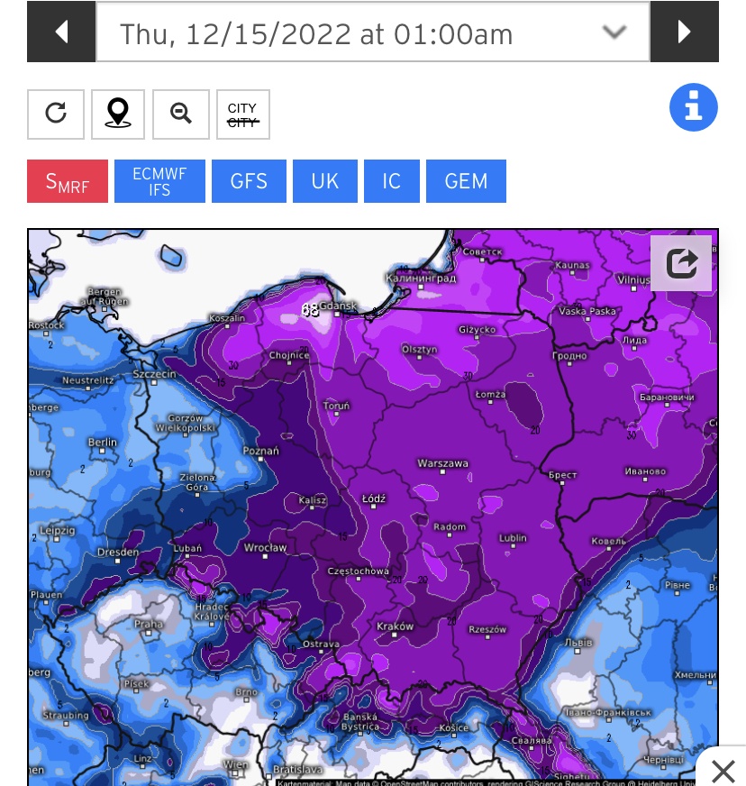The image size is (746, 786).
Task: Switch to the GFS model
Action: pos(249,181)
